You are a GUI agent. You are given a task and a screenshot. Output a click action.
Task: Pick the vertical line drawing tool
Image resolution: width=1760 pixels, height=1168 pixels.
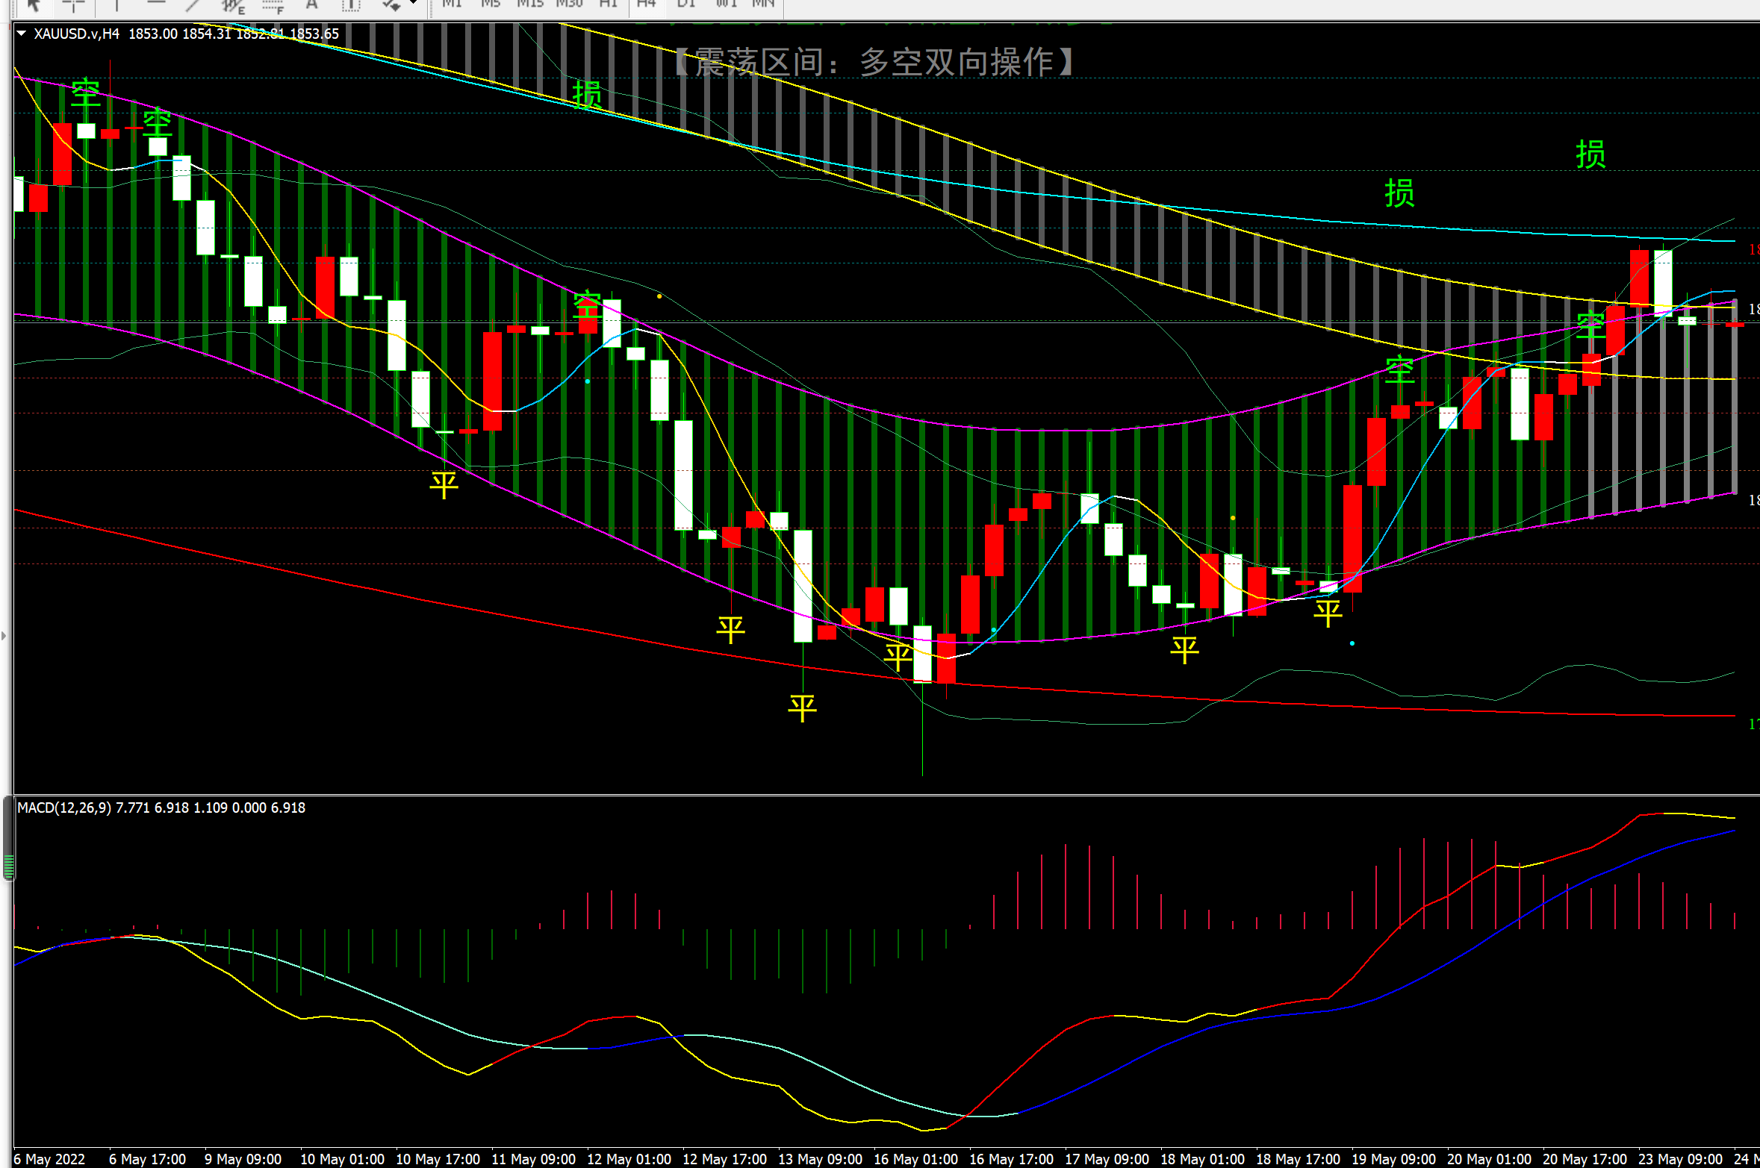point(116,4)
